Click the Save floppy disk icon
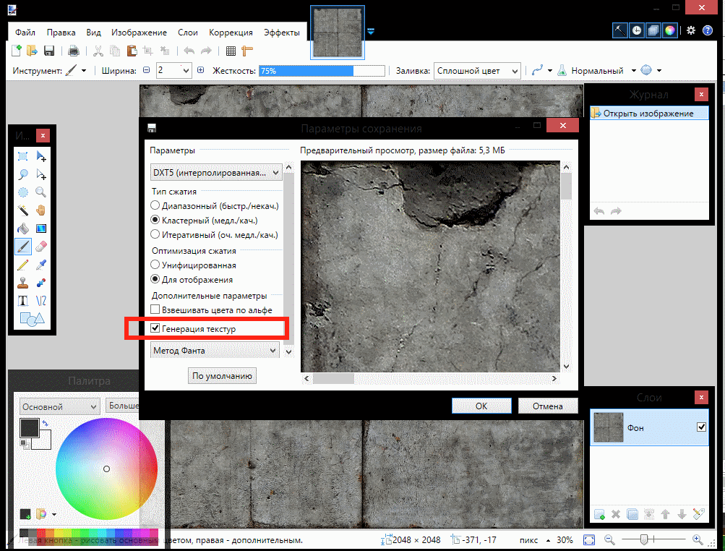This screenshot has height=551, width=725. click(x=49, y=51)
